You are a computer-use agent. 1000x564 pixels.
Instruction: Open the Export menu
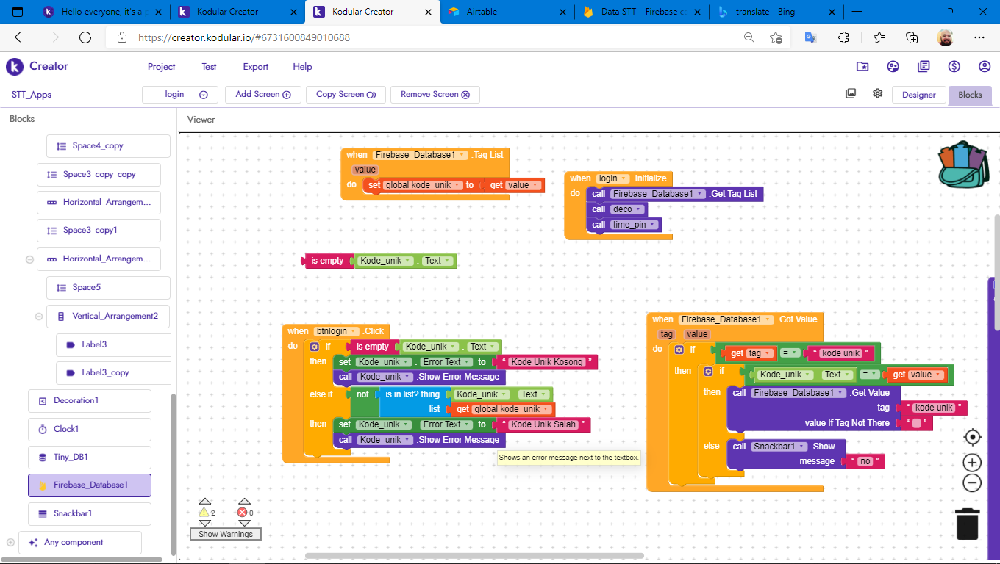[x=255, y=67]
